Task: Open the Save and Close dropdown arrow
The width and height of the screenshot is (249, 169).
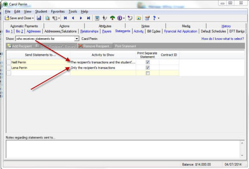Action: (33, 18)
